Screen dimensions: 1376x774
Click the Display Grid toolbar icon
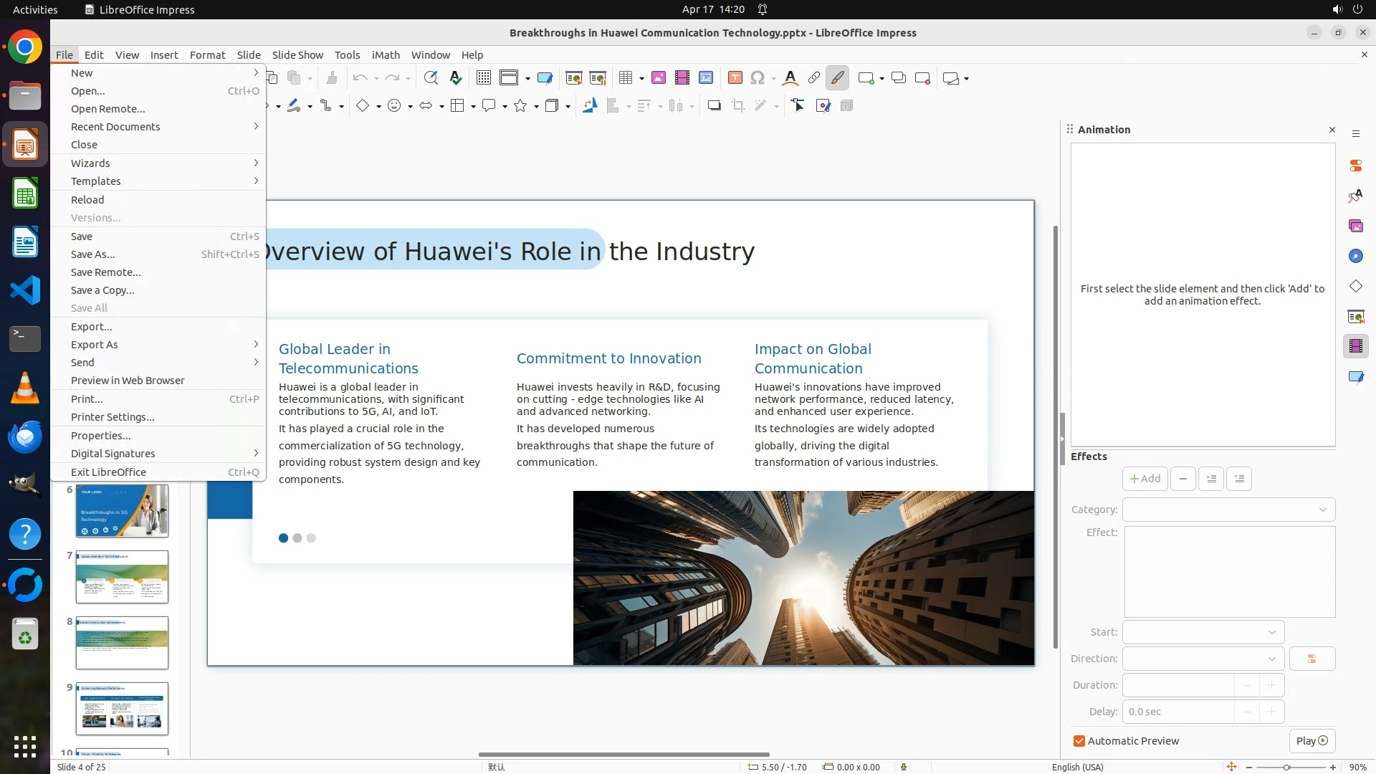pyautogui.click(x=484, y=78)
